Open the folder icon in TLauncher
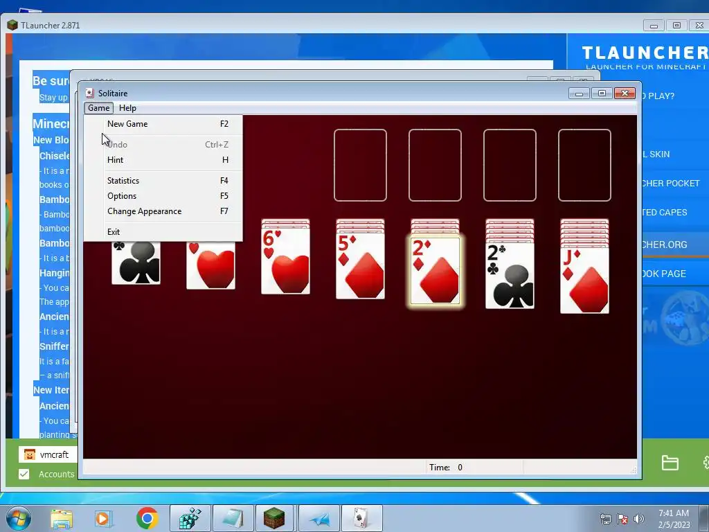This screenshot has width=709, height=532. 670,463
